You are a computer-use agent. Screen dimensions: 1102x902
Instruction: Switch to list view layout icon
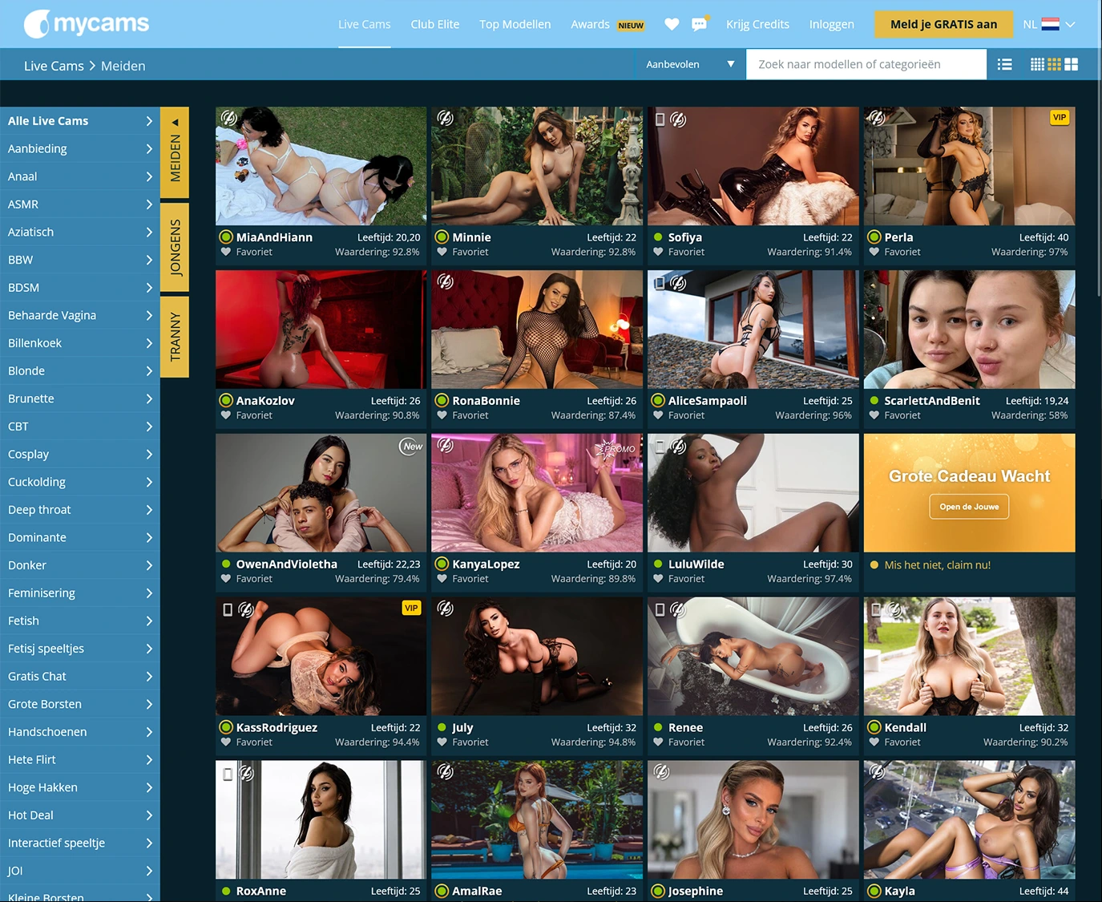1004,64
